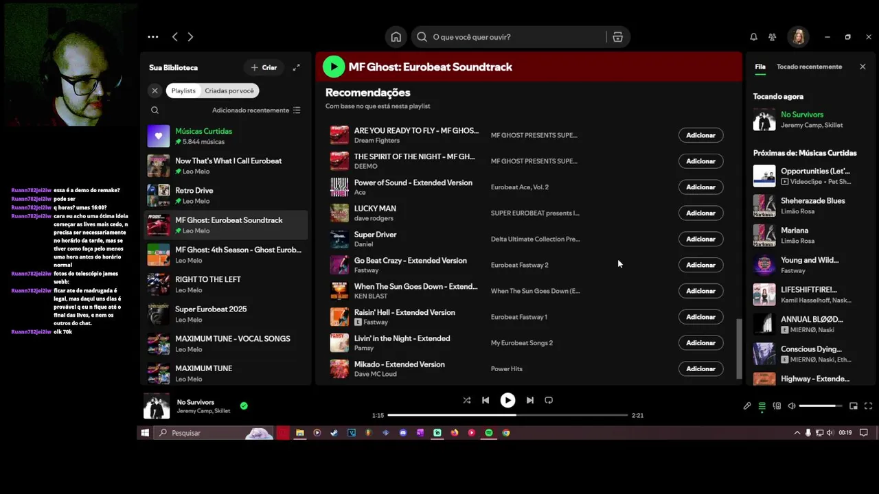Search within the library magnifier icon
The image size is (879, 494).
pos(155,110)
